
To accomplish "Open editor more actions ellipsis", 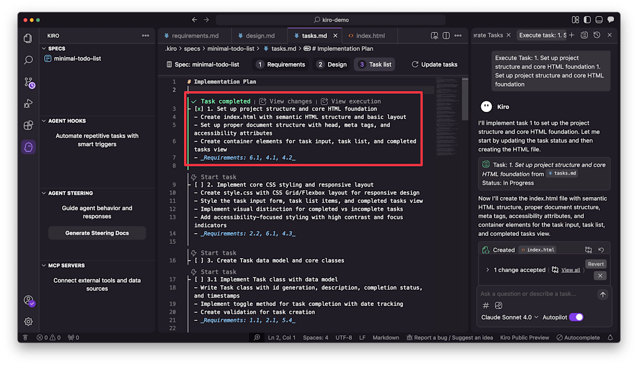I will [x=458, y=36].
